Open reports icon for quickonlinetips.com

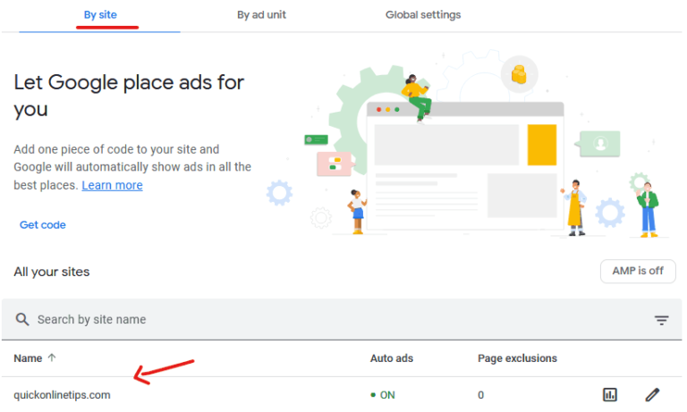click(609, 394)
